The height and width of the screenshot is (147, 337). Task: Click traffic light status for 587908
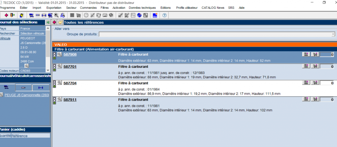(55, 56)
